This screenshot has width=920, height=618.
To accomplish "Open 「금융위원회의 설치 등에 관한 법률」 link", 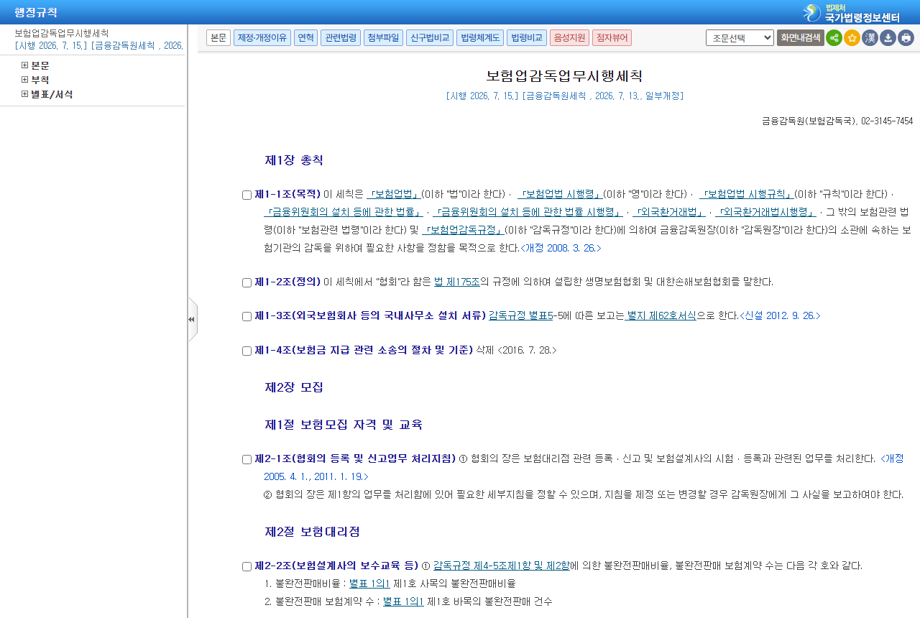I will (x=344, y=212).
